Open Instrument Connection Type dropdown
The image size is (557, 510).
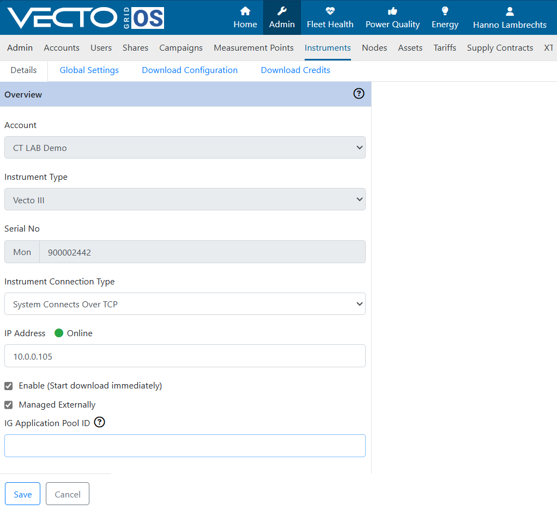coord(185,303)
